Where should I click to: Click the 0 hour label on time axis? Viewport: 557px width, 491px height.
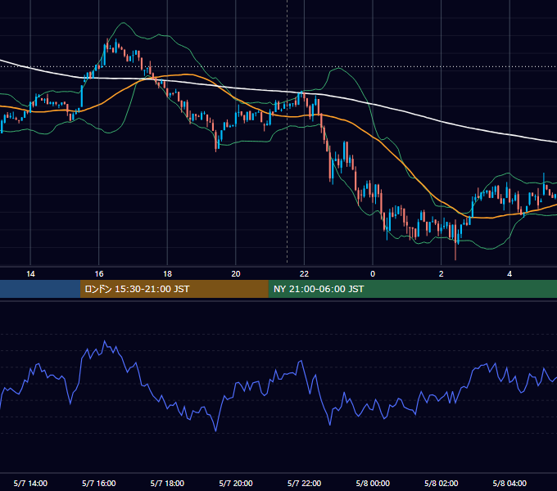click(373, 274)
